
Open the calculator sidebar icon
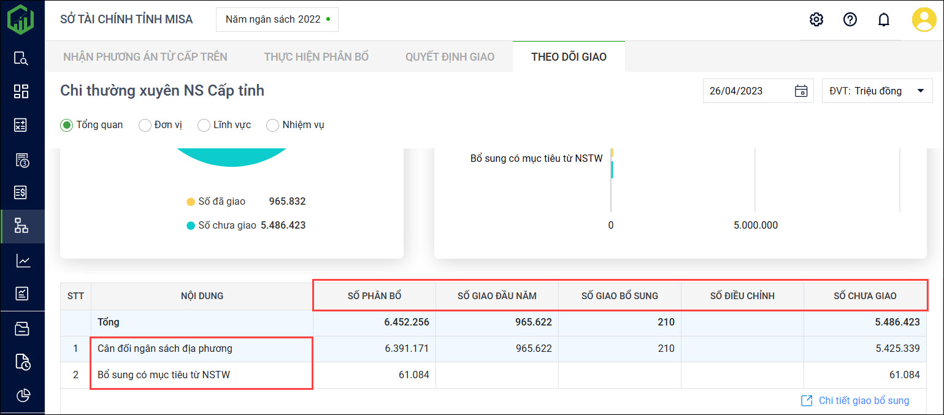coord(21,126)
